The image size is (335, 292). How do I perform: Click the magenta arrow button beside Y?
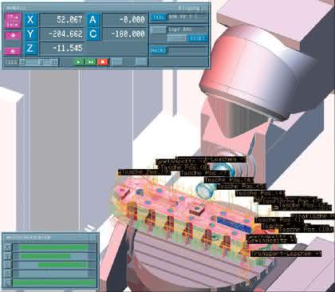pos(13,35)
